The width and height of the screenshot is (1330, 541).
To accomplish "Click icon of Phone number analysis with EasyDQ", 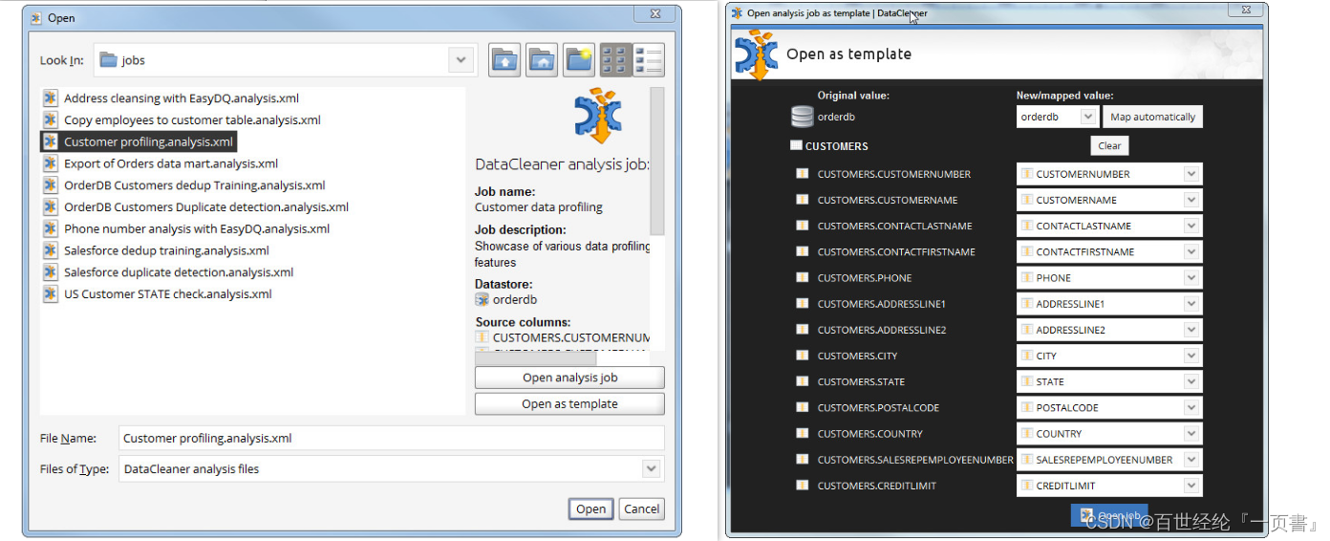I will click(51, 228).
